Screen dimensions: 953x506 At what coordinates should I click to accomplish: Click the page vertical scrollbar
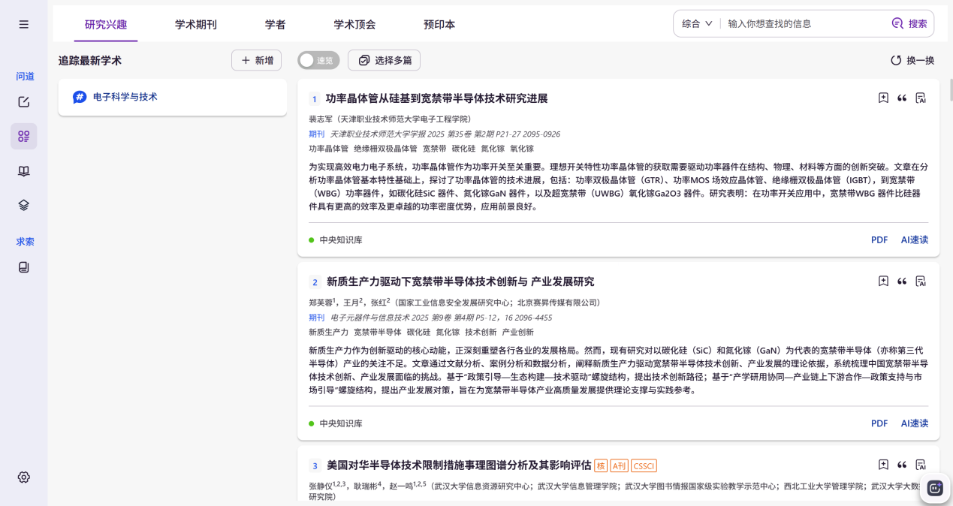[x=950, y=89]
